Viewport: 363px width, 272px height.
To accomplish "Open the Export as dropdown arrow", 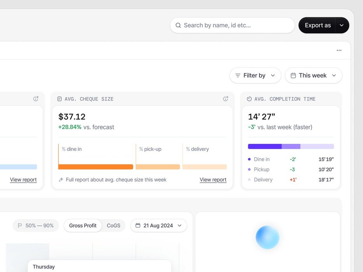I will [x=342, y=25].
